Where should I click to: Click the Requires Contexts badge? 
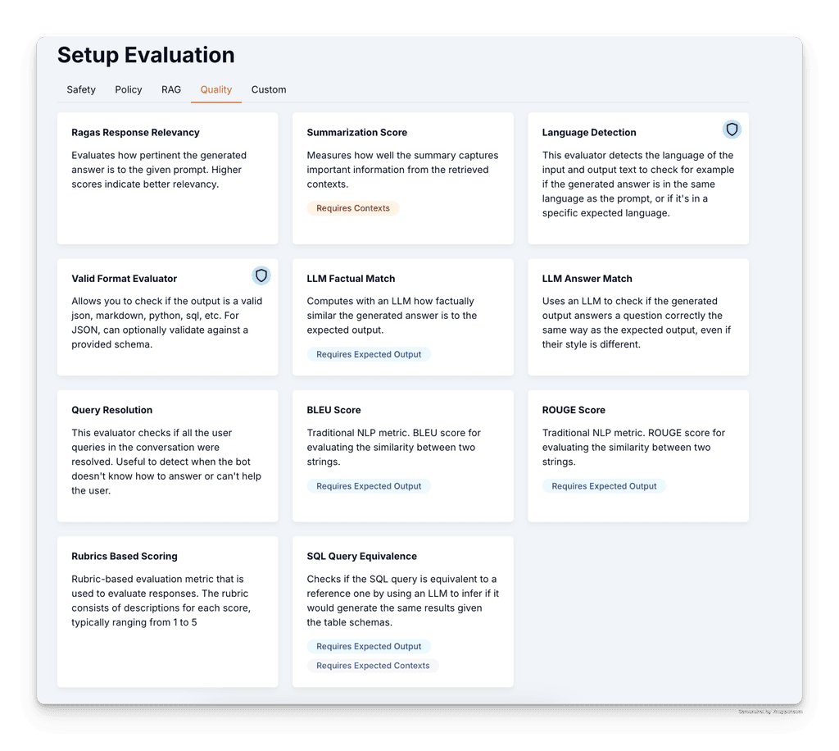coord(353,208)
